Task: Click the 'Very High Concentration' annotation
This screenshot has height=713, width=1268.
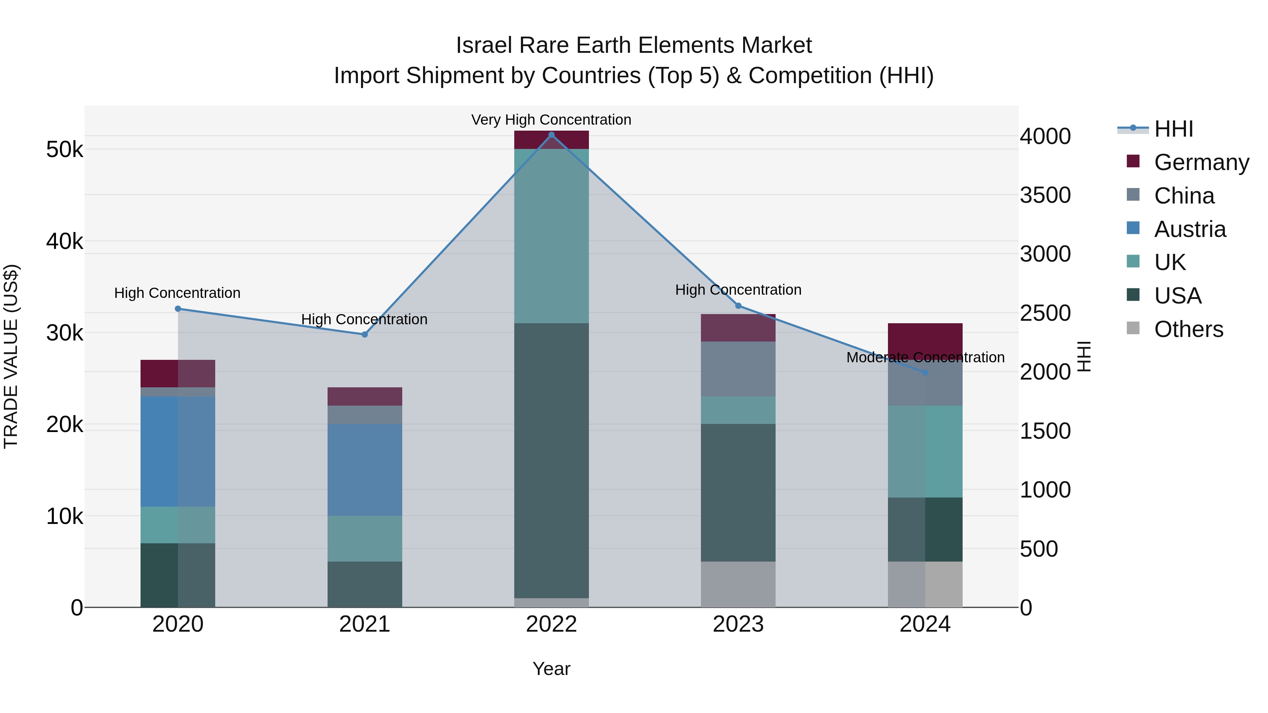Action: point(551,120)
